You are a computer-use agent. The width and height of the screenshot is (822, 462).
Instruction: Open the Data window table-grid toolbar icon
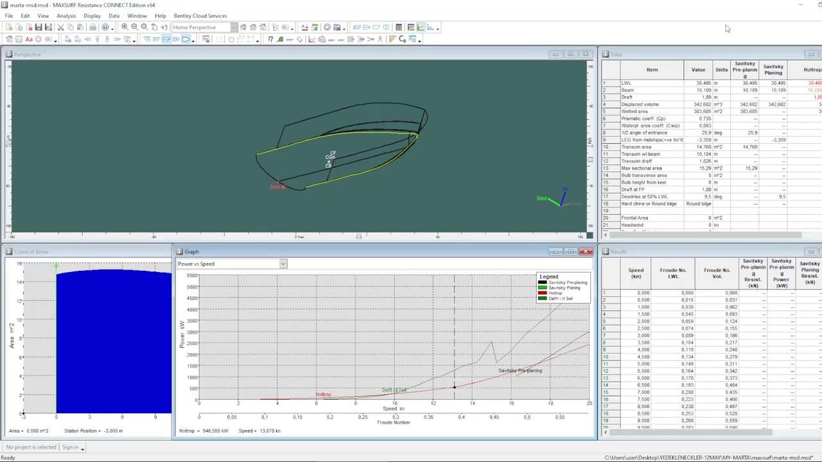399,28
